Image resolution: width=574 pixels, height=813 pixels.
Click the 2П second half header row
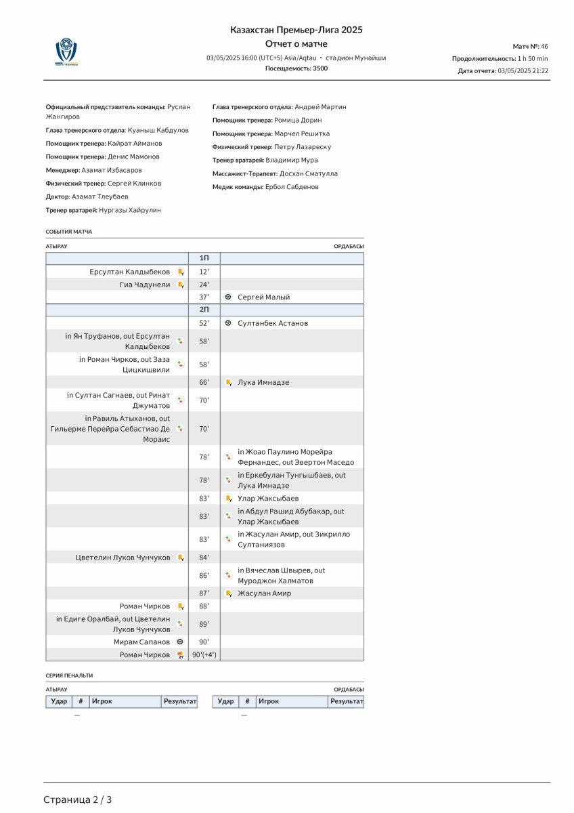pyautogui.click(x=204, y=310)
